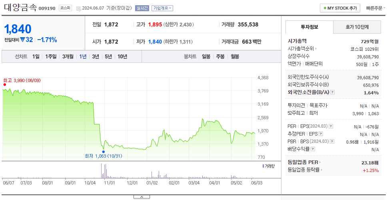Click the +1.25% 등락률 value
The height and width of the screenshot is (200, 387).
click(x=371, y=170)
